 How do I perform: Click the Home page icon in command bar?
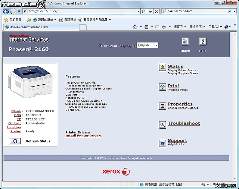click(x=135, y=27)
